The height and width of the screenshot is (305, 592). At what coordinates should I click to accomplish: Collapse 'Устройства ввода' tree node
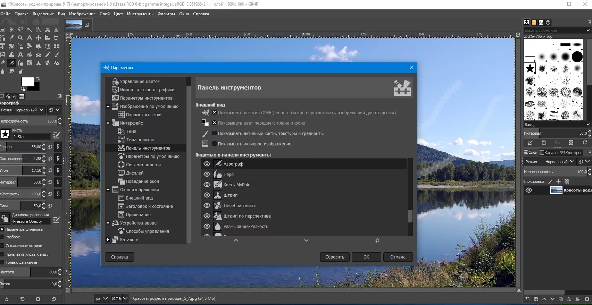(108, 223)
